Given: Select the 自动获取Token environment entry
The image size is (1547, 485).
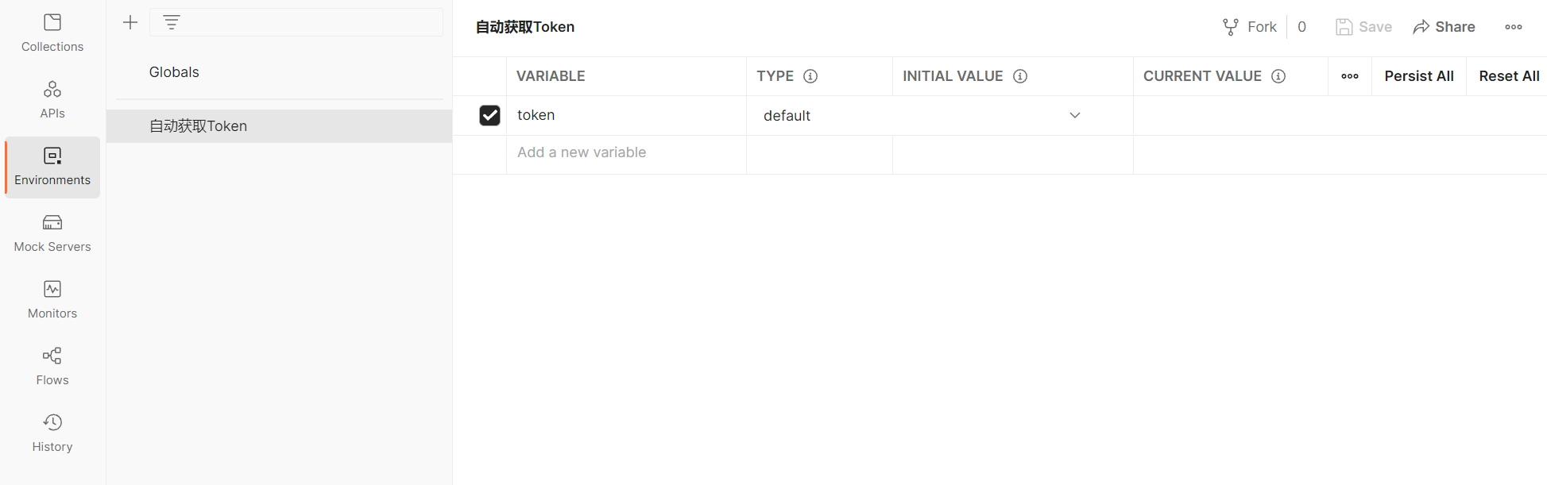Looking at the screenshot, I should 199,126.
